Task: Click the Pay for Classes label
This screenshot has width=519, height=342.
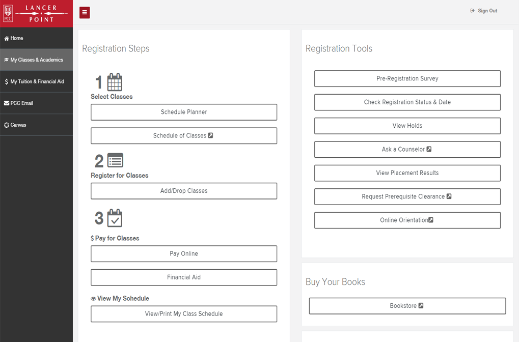Action: pyautogui.click(x=117, y=238)
